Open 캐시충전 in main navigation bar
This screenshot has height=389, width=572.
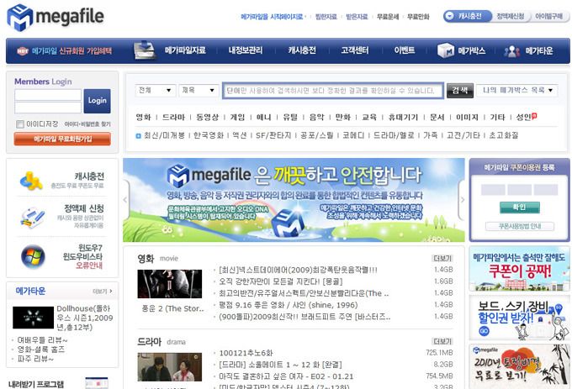[302, 50]
